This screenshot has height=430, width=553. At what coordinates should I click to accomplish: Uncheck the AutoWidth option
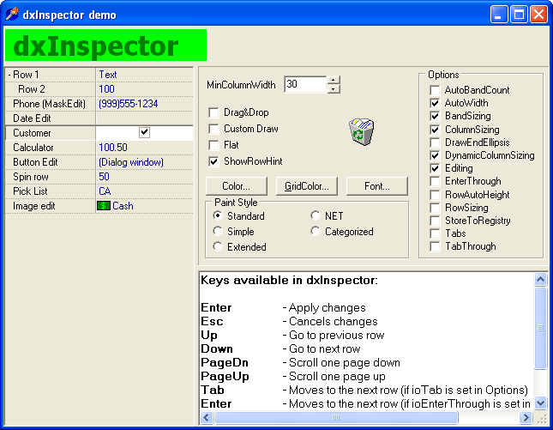click(x=435, y=103)
